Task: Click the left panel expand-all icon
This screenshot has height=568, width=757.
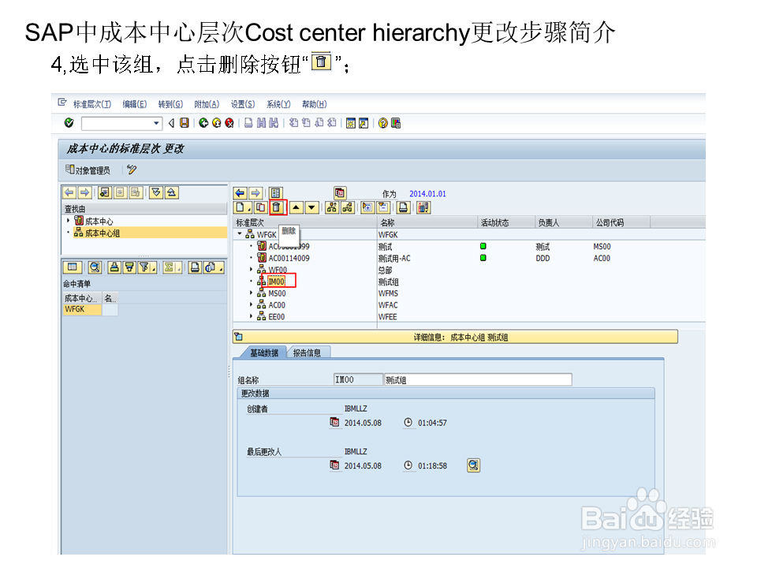Action: pos(155,192)
